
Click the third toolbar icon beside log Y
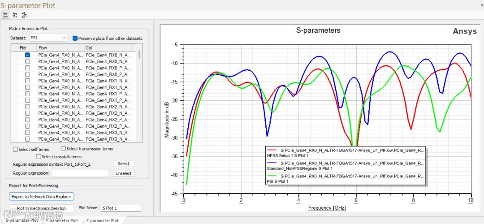(x=24, y=14)
